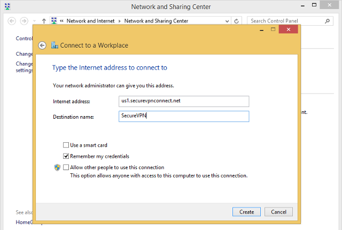Minimize the Connect to a Workplace dialog
Image resolution: width=342 pixels, height=230 pixels.
click(x=262, y=29)
